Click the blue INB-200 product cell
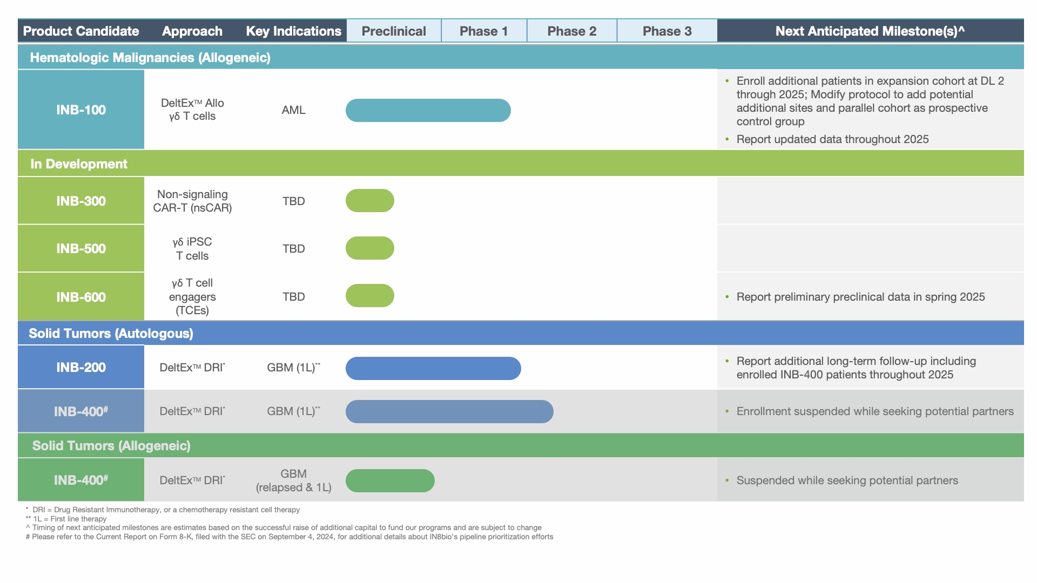The width and height of the screenshot is (1037, 583). coord(81,367)
